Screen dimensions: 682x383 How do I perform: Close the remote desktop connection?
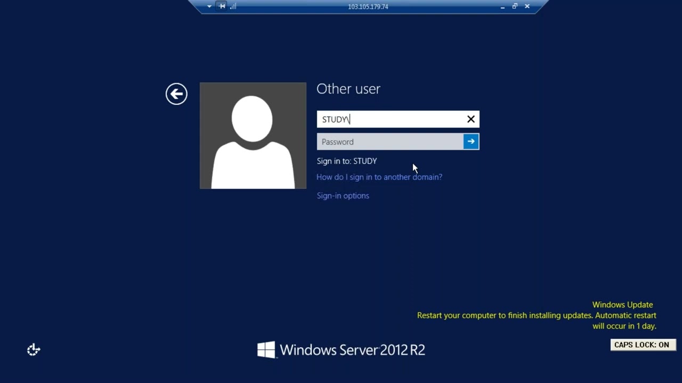tap(527, 6)
